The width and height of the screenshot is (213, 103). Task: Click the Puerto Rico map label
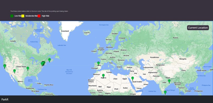(49, 85)
